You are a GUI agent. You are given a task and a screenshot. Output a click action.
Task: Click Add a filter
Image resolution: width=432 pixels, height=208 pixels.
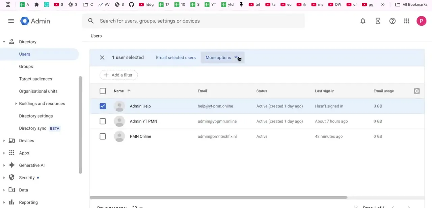[x=118, y=75]
